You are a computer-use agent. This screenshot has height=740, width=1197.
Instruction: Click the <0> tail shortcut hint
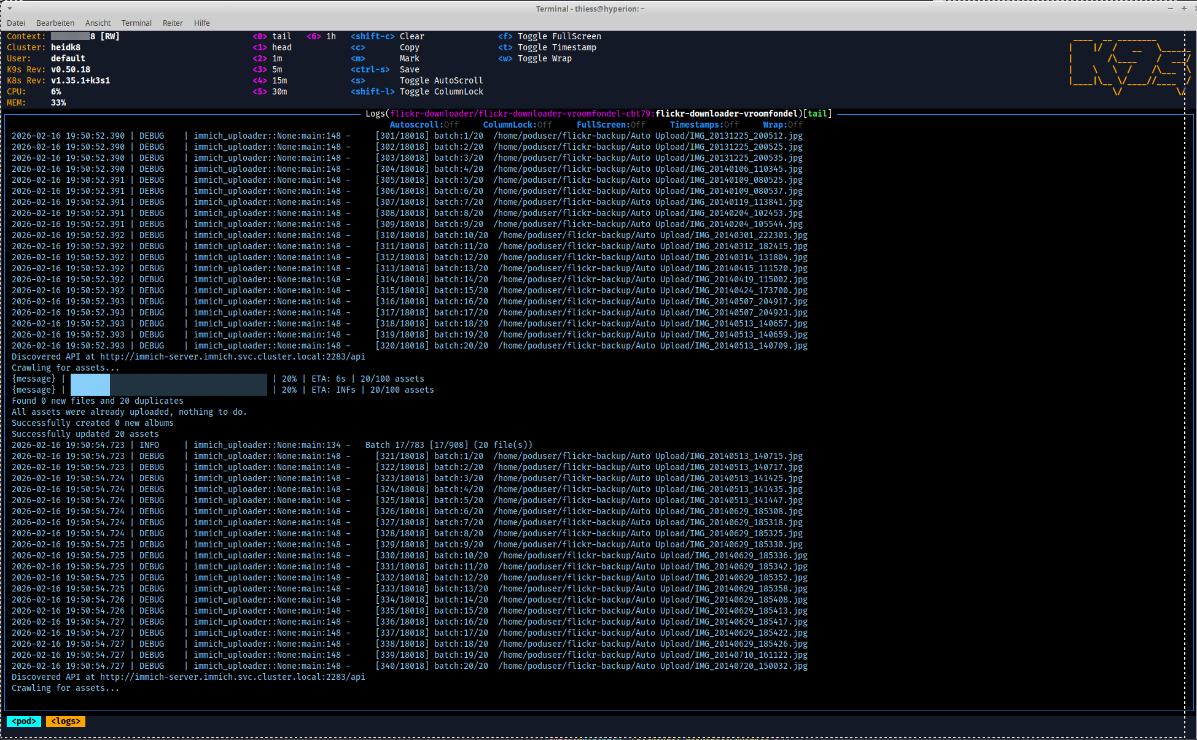pos(272,36)
